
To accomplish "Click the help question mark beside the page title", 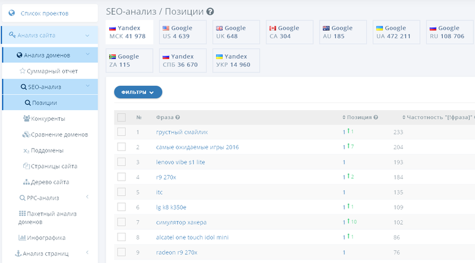I will click(x=210, y=11).
